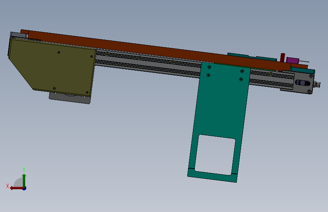Select the olive-green side cover plate

point(52,67)
